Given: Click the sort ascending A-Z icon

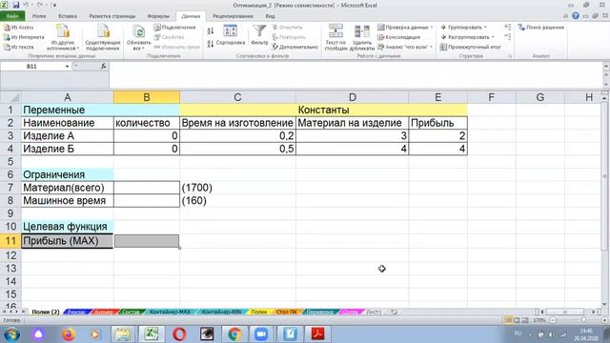Looking at the screenshot, I should 211,30.
